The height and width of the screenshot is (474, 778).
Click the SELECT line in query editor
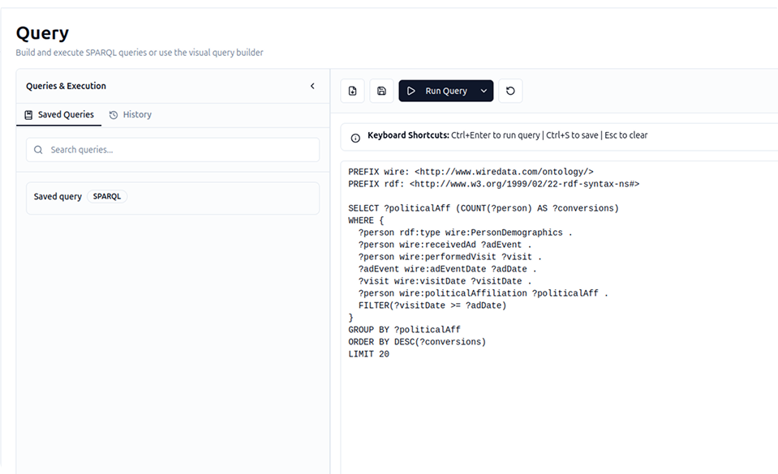(x=483, y=208)
